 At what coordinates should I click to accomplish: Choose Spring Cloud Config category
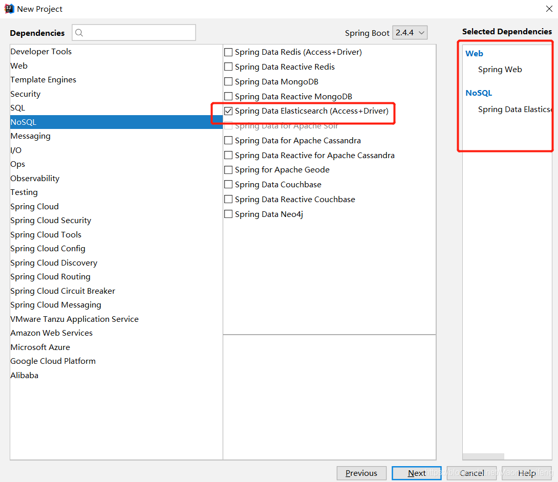tap(116, 249)
